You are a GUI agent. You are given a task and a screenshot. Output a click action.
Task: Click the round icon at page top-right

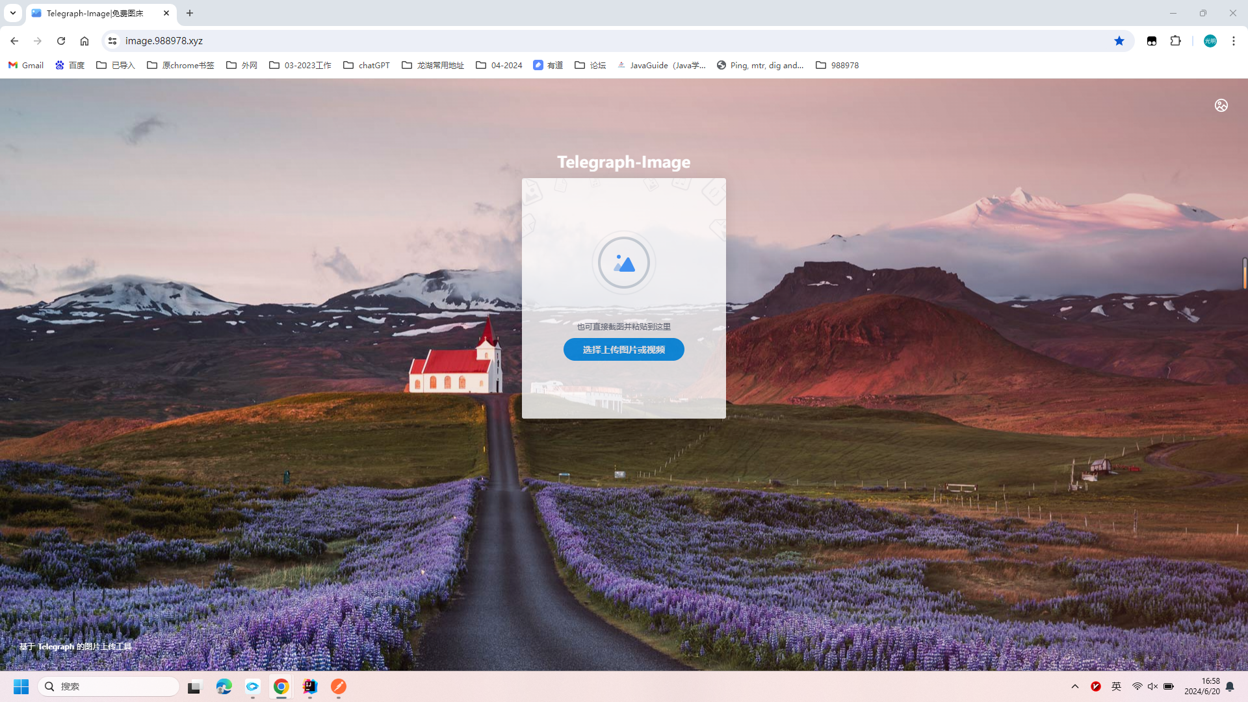(1221, 105)
